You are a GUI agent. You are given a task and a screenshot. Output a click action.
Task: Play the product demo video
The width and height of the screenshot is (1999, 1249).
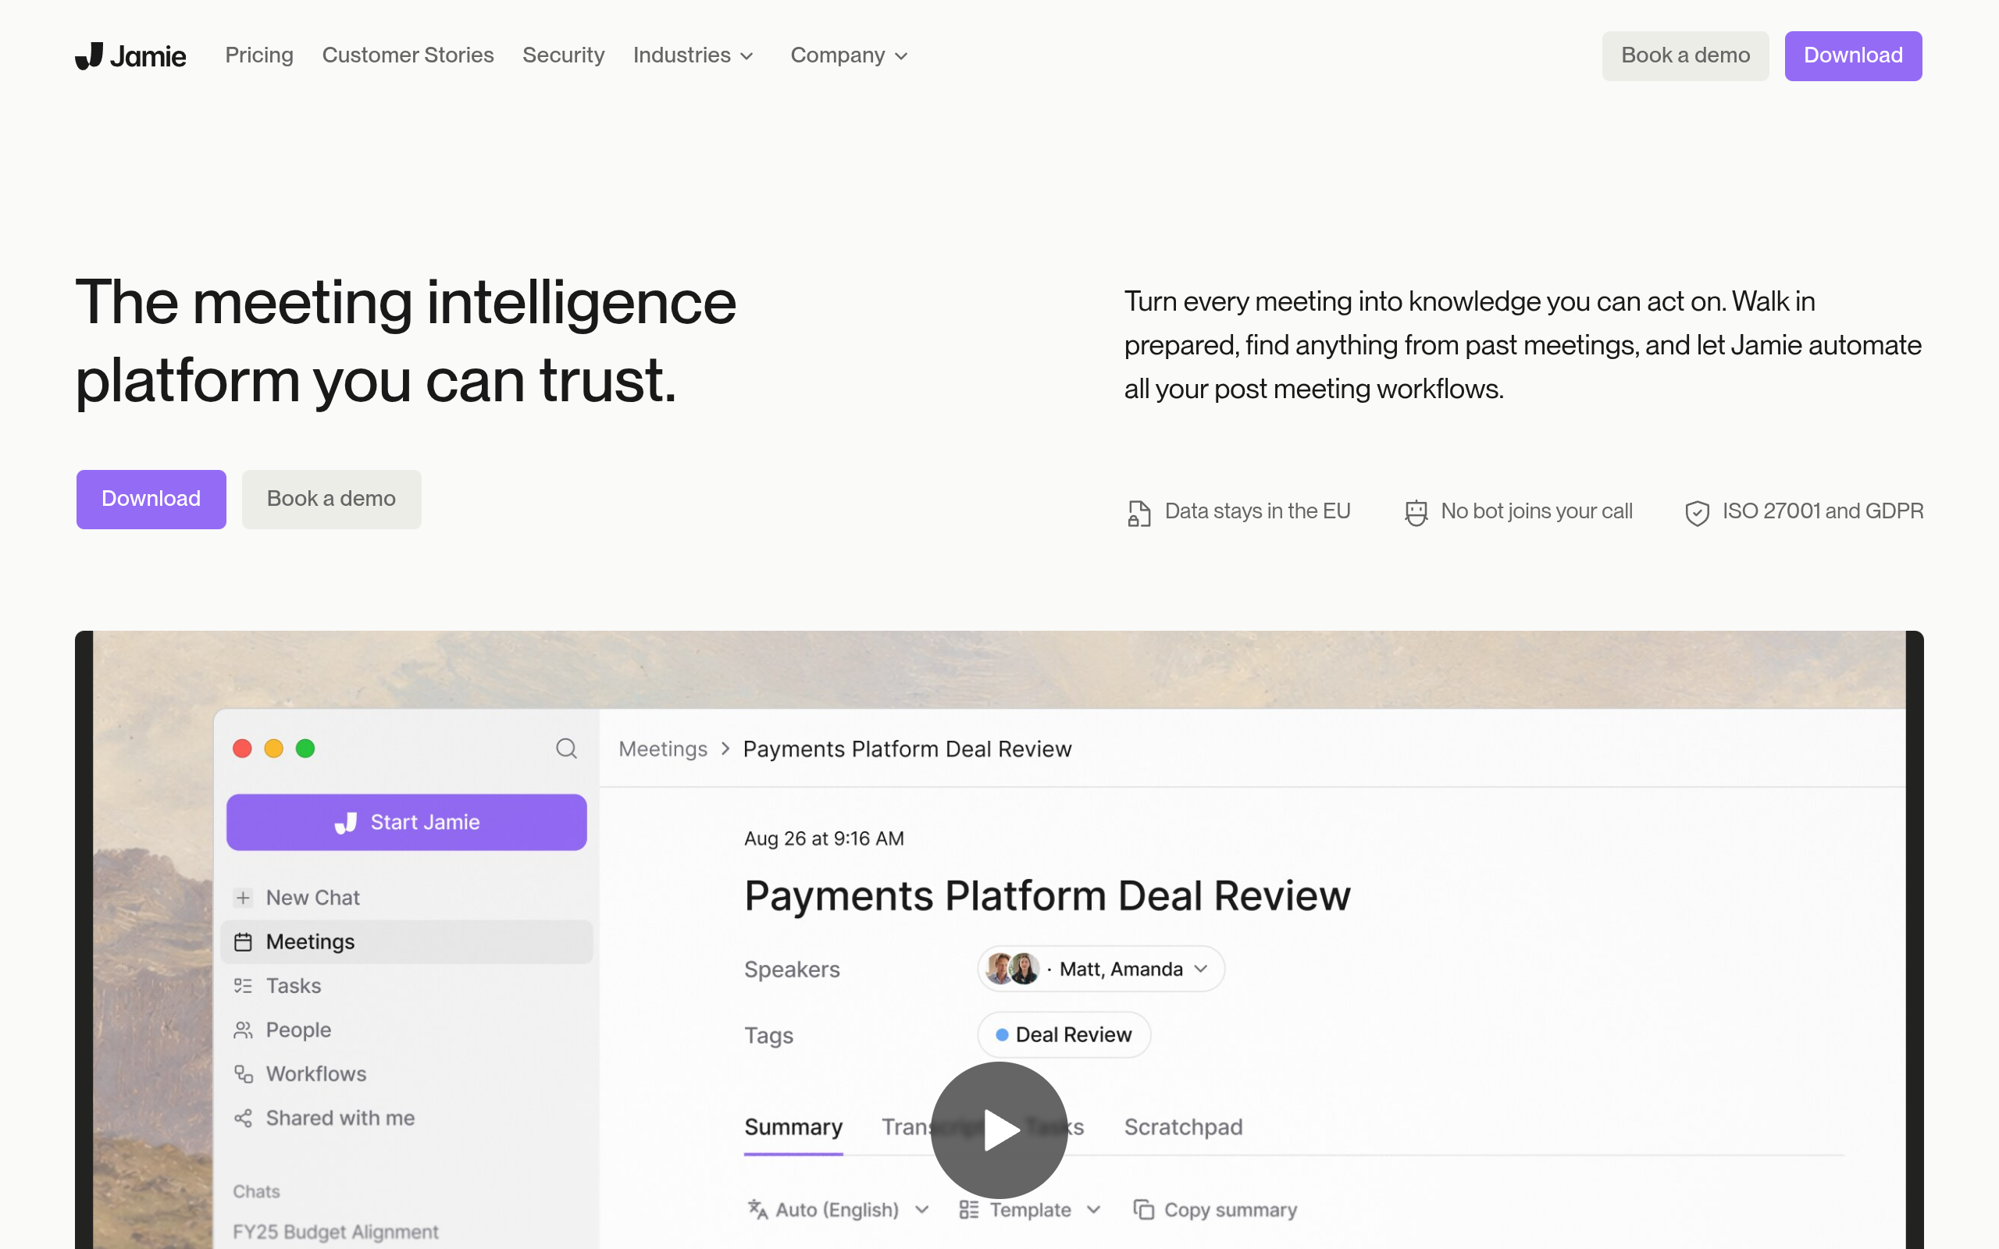[x=999, y=1130]
